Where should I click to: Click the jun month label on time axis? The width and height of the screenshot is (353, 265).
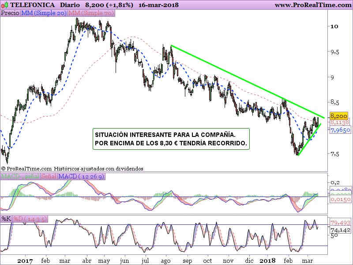click(x=124, y=261)
